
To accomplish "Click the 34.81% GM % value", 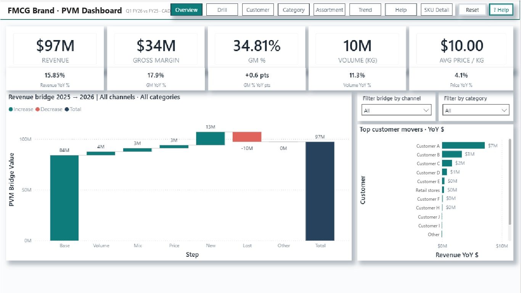I will pyautogui.click(x=257, y=46).
